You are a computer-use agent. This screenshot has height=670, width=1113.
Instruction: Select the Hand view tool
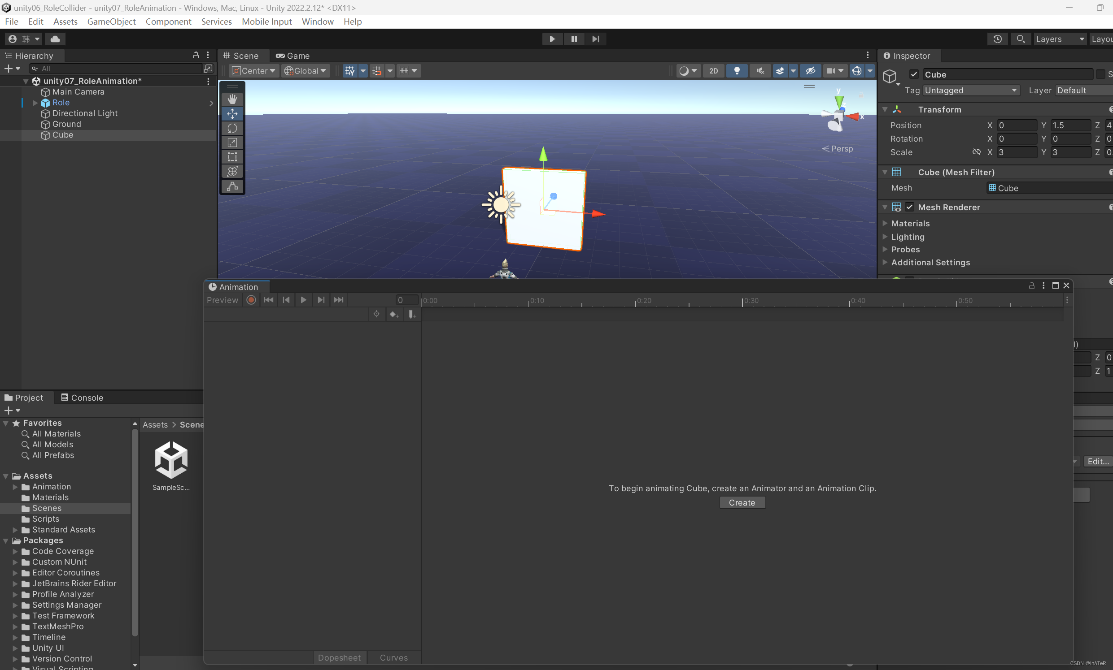click(232, 99)
